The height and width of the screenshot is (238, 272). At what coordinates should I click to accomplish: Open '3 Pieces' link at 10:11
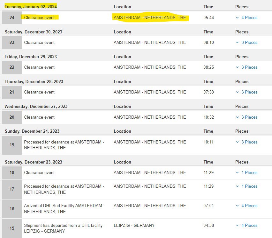pos(249,142)
